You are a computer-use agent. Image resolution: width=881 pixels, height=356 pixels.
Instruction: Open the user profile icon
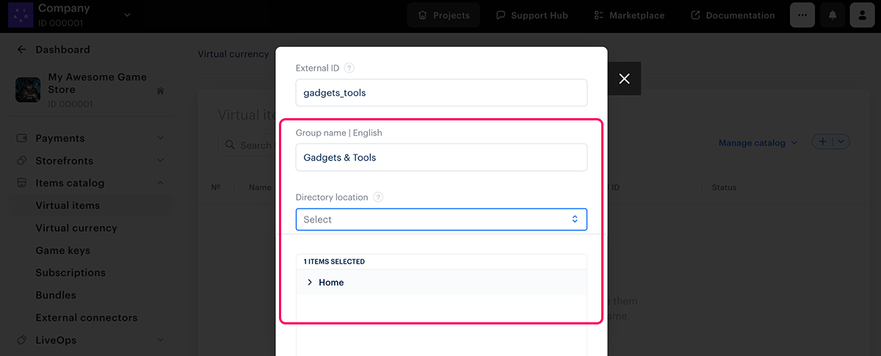862,15
